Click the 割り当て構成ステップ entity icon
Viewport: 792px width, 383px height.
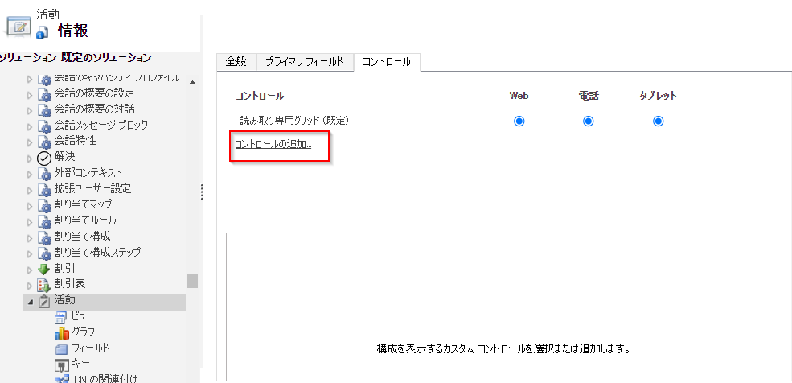[x=45, y=253]
